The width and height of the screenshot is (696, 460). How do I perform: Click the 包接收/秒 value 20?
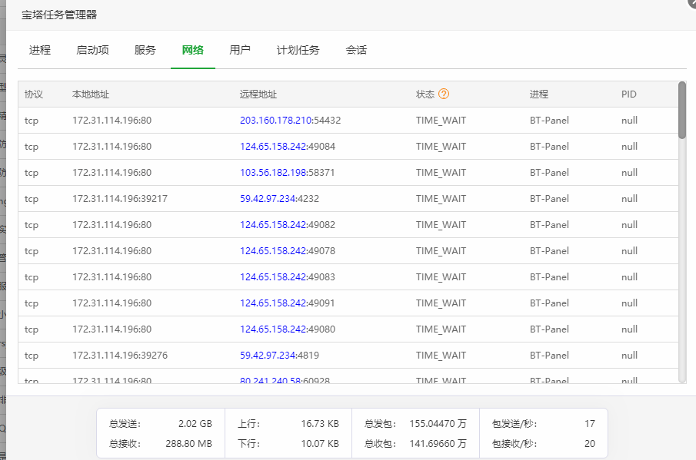pos(589,444)
